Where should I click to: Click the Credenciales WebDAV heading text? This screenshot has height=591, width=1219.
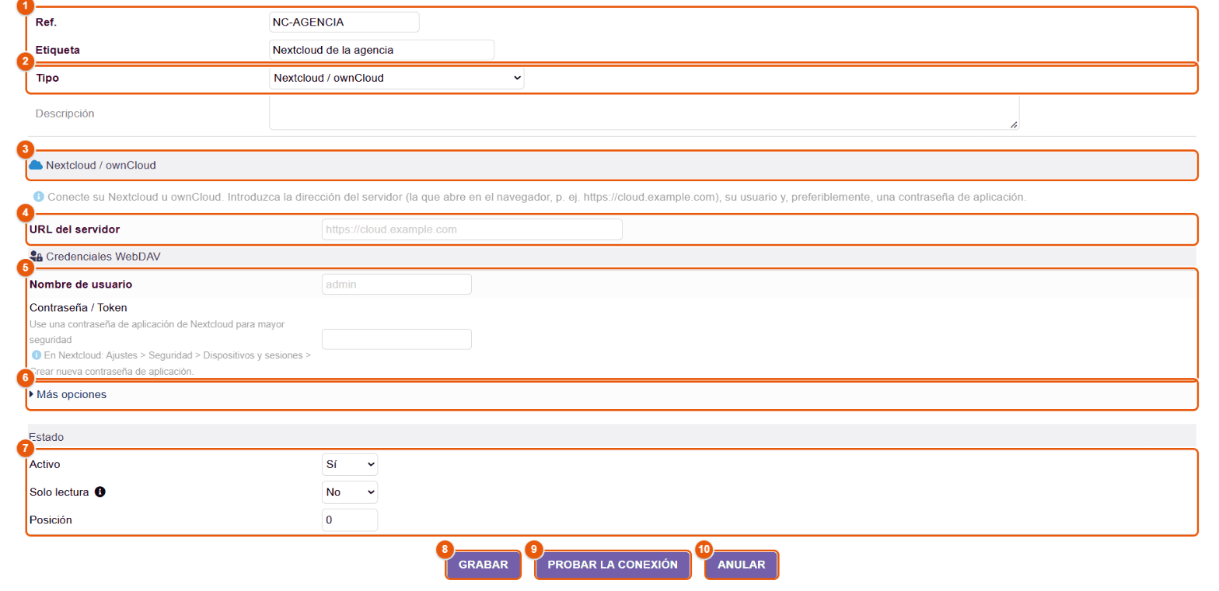[103, 256]
